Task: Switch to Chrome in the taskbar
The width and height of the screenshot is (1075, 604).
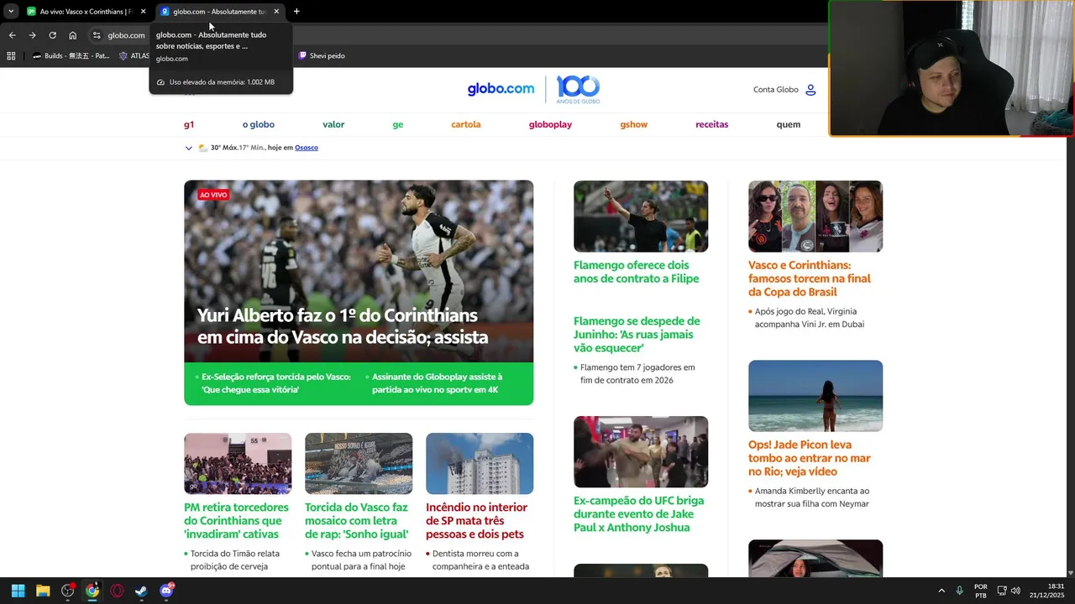Action: [x=92, y=591]
